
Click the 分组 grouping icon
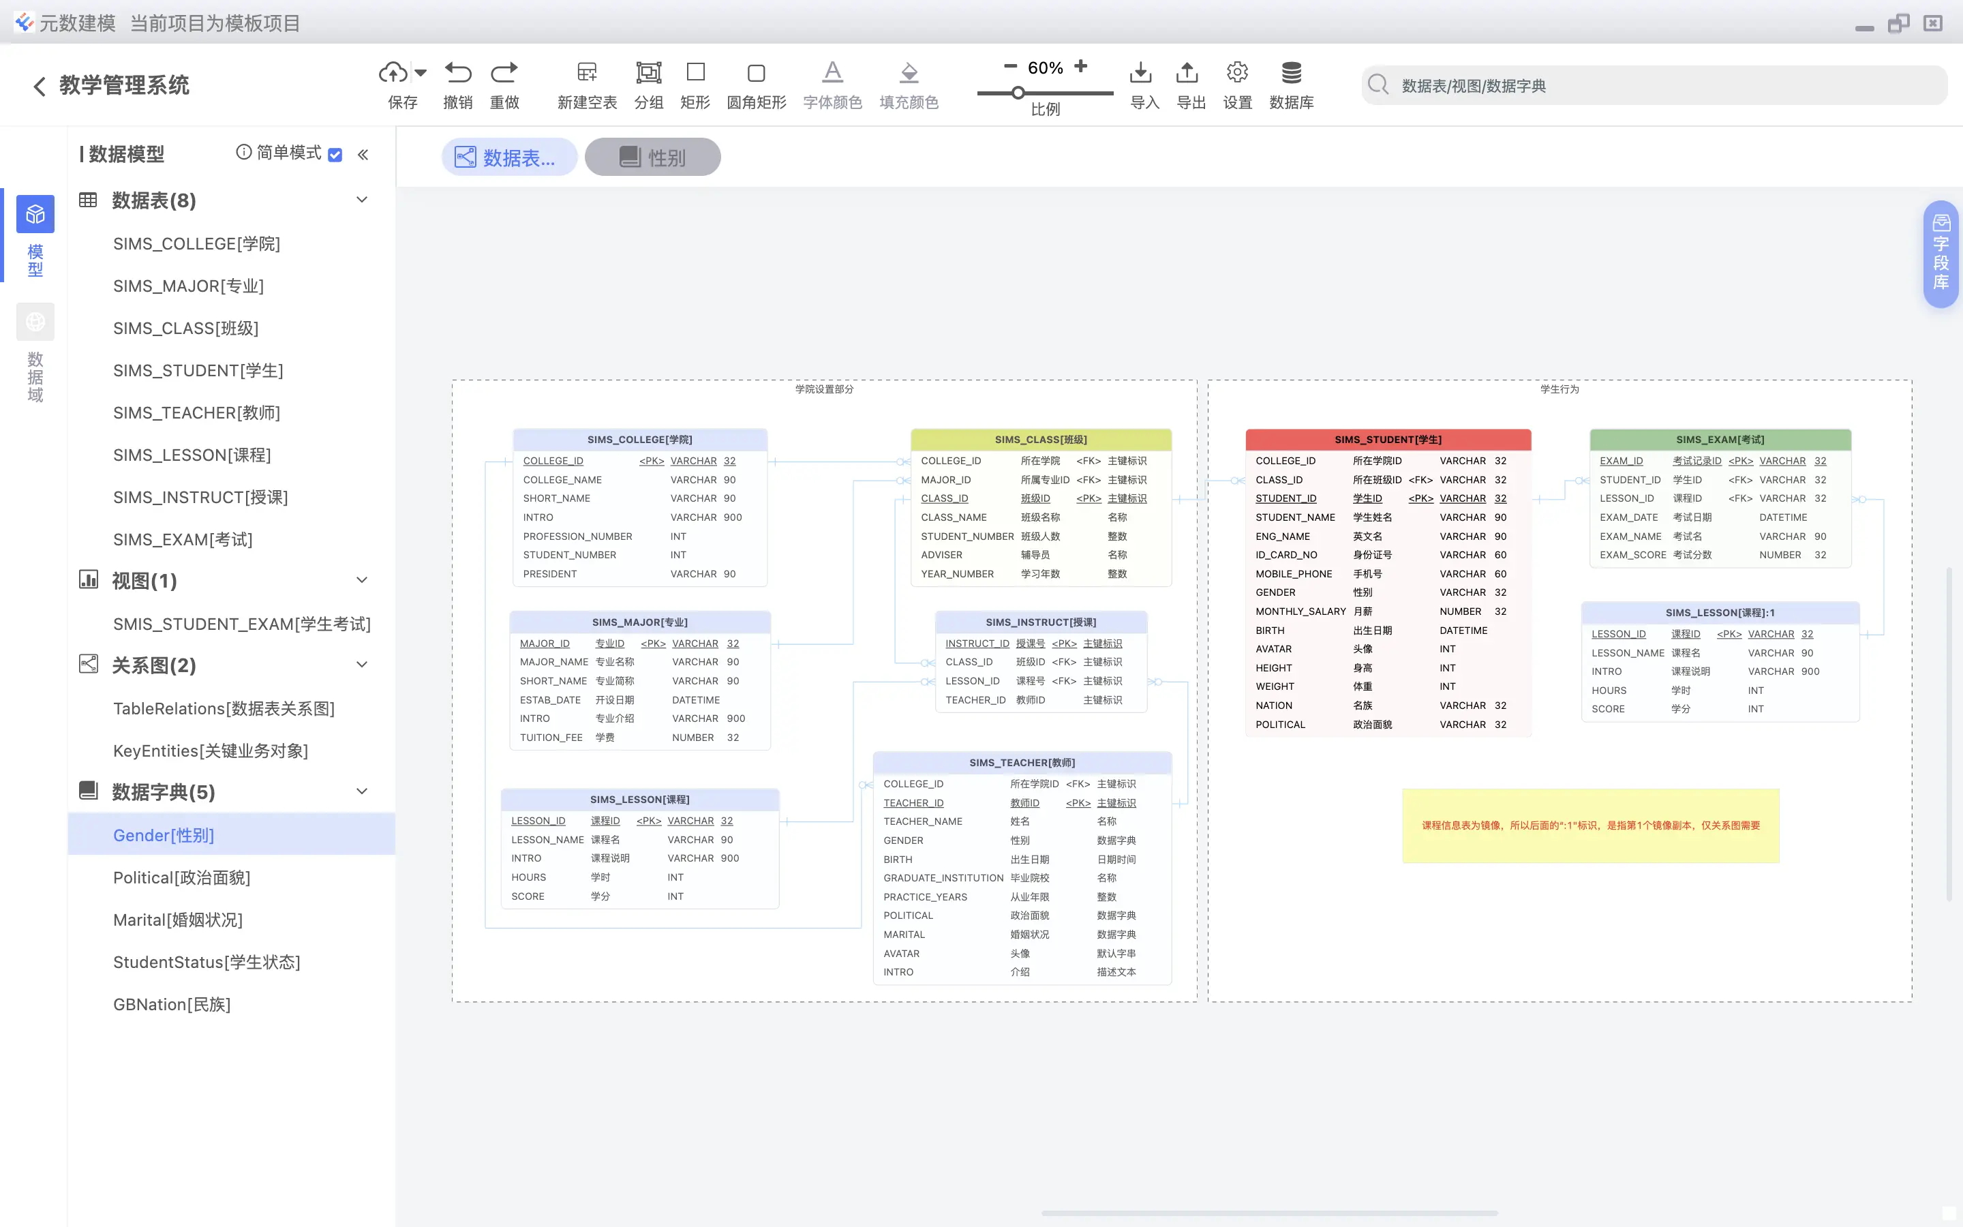point(648,73)
